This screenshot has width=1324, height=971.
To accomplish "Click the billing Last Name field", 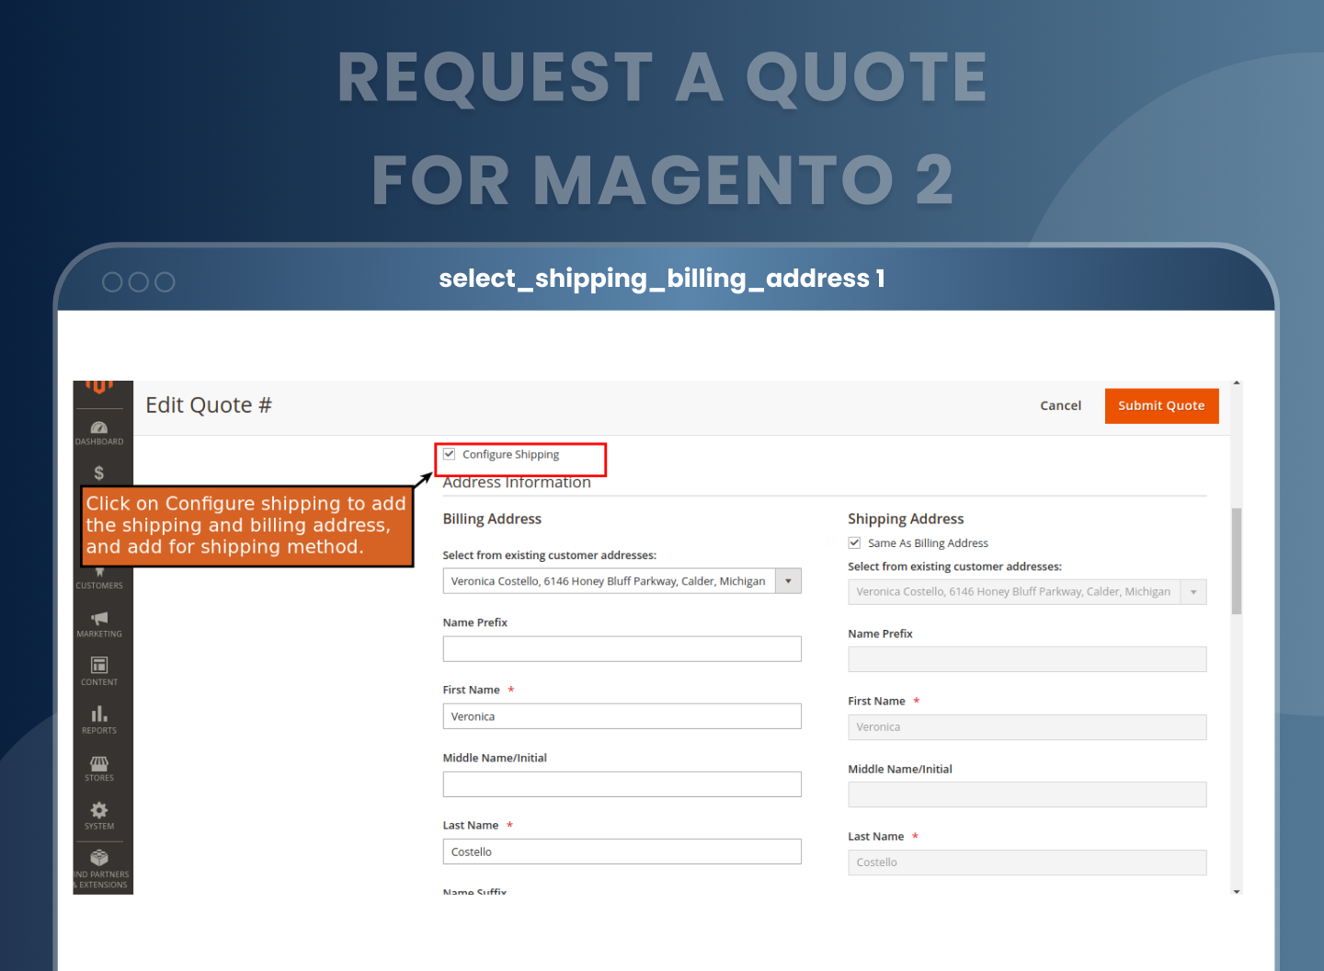I will click(x=622, y=851).
